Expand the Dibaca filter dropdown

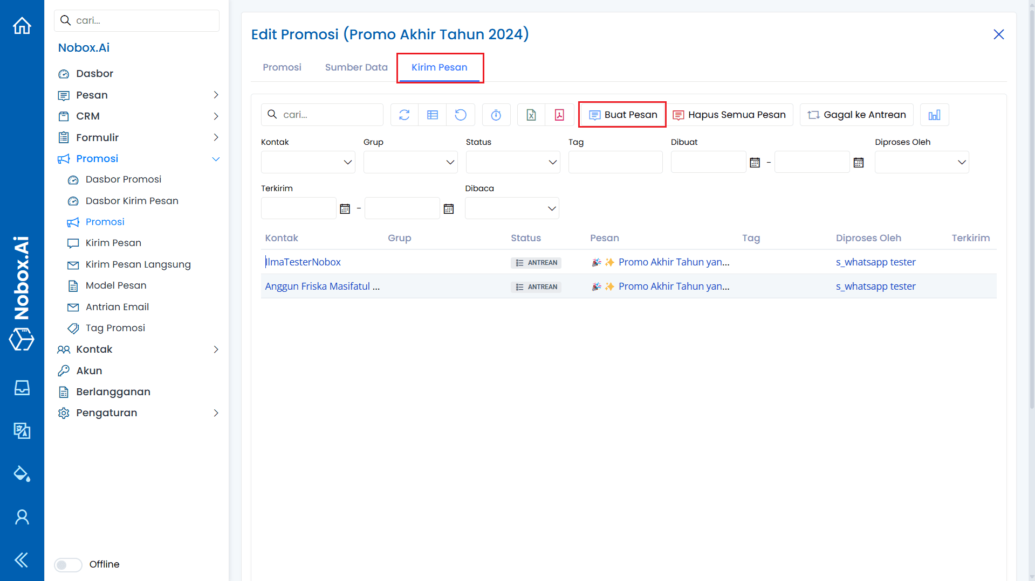coord(511,208)
